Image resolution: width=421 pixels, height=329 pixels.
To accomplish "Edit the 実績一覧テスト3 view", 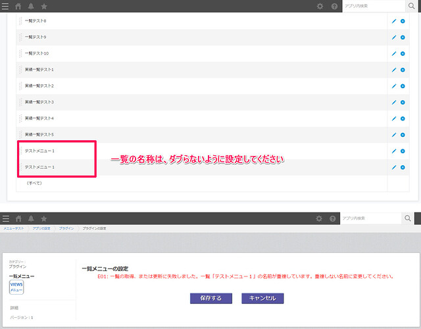I will [394, 102].
